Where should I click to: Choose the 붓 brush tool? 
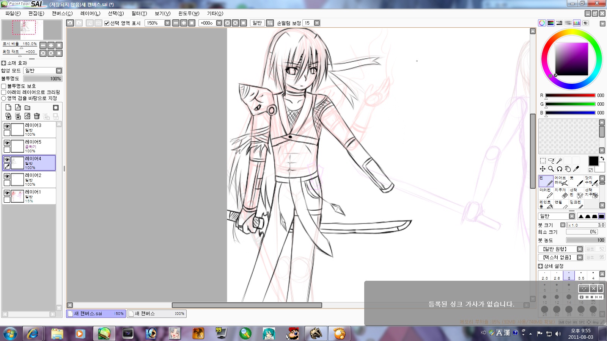[x=576, y=181]
